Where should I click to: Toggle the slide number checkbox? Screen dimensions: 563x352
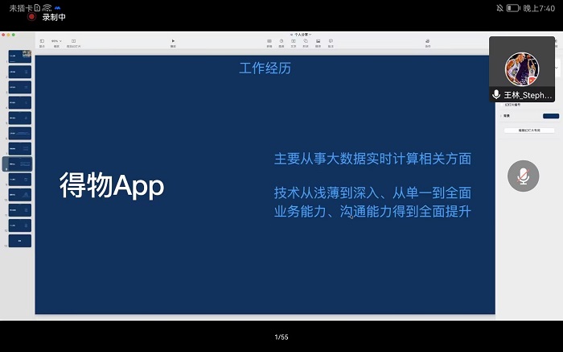point(502,105)
